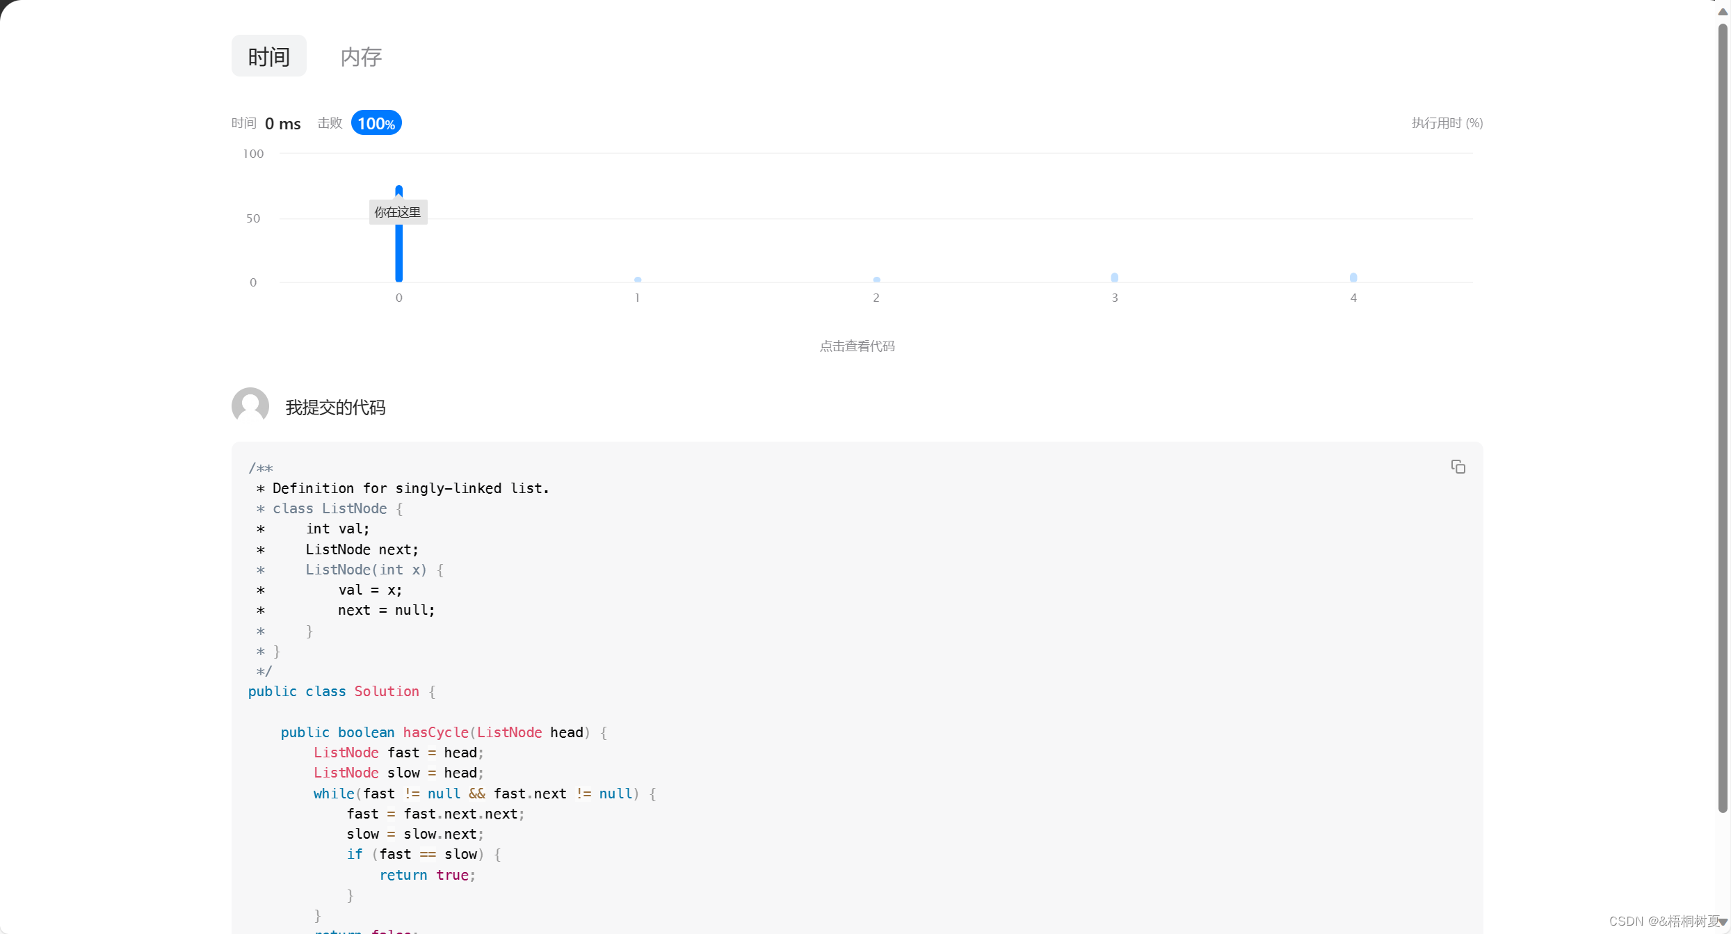Copy the submitted code using copy icon

[1458, 467]
